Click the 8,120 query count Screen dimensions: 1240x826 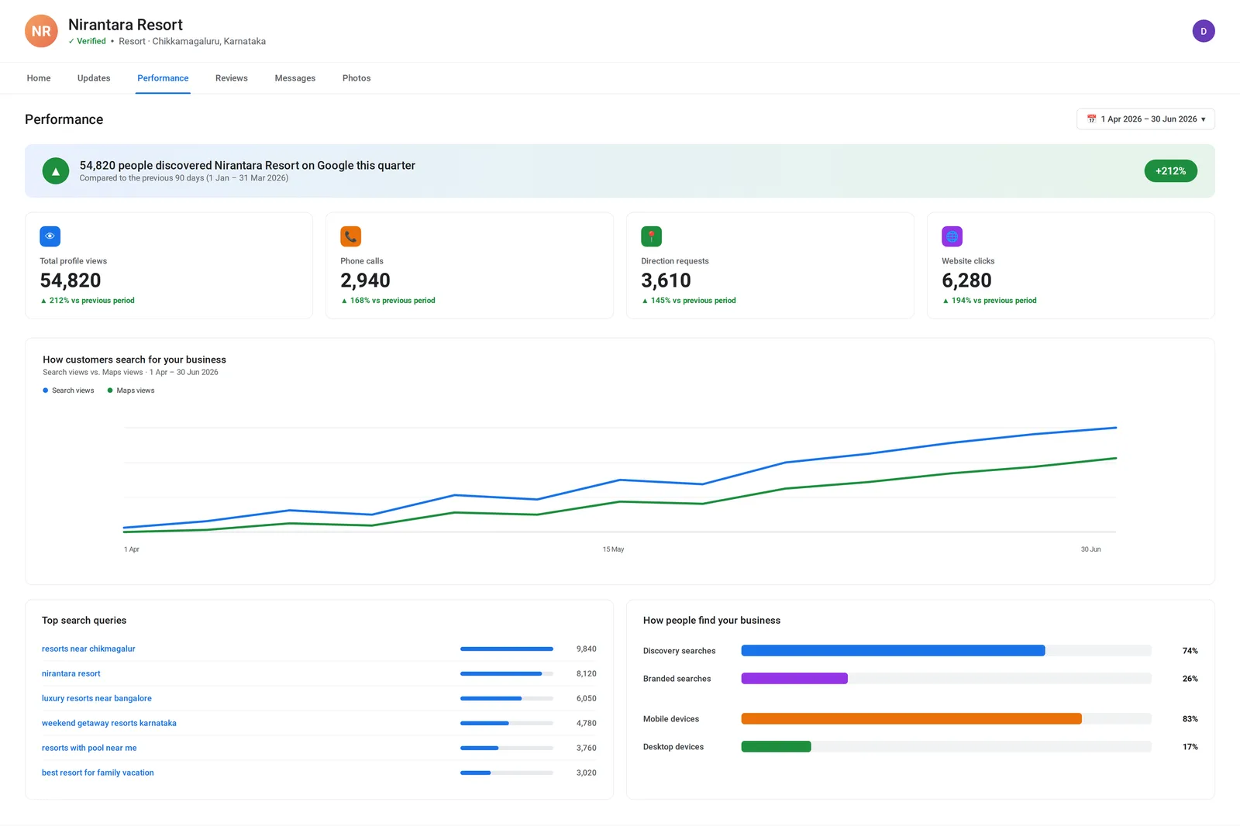click(587, 673)
